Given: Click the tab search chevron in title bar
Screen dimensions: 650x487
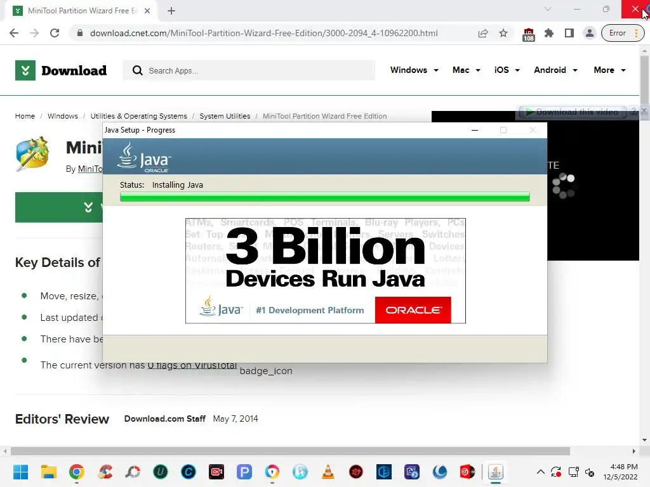Looking at the screenshot, I should pos(548,9).
